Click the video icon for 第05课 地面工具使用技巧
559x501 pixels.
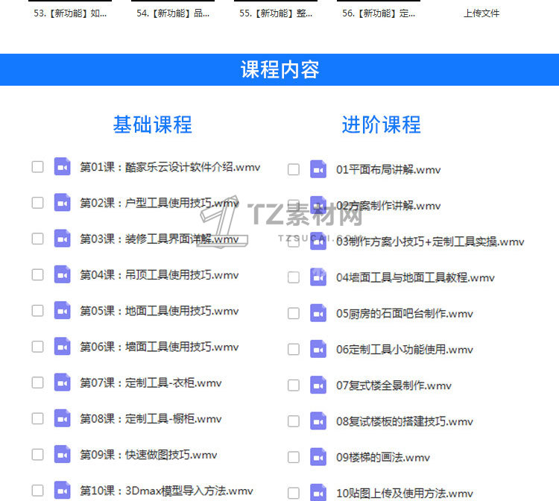pos(63,311)
